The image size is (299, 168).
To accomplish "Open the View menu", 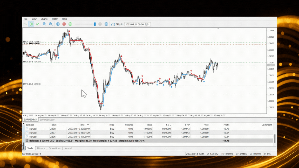I will click(34, 19).
